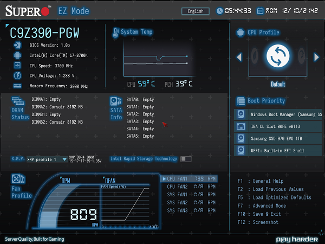Click the CPU Profile chip icon
The height and width of the screenshot is (244, 325).
pyautogui.click(x=240, y=33)
